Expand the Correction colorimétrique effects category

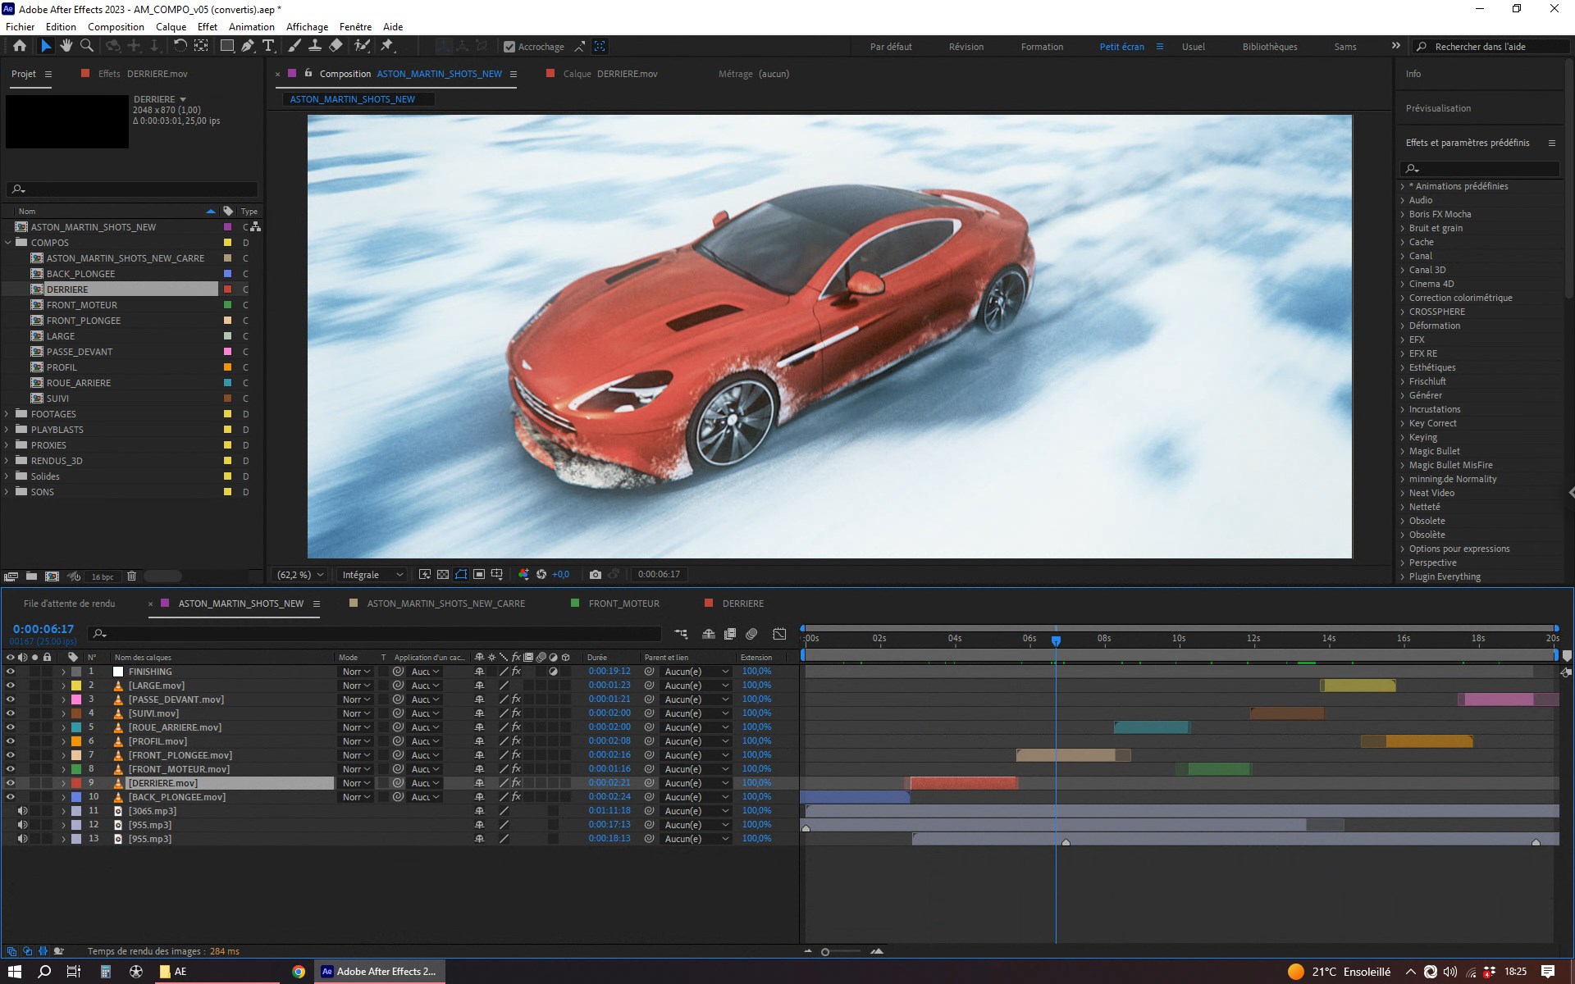(x=1403, y=298)
